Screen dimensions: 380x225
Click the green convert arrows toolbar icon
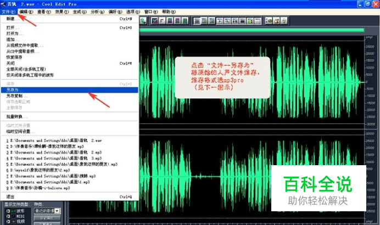click(x=143, y=21)
